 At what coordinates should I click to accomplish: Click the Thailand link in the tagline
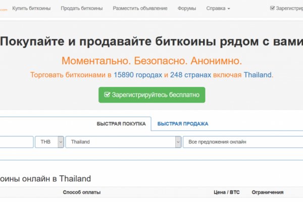(x=258, y=75)
